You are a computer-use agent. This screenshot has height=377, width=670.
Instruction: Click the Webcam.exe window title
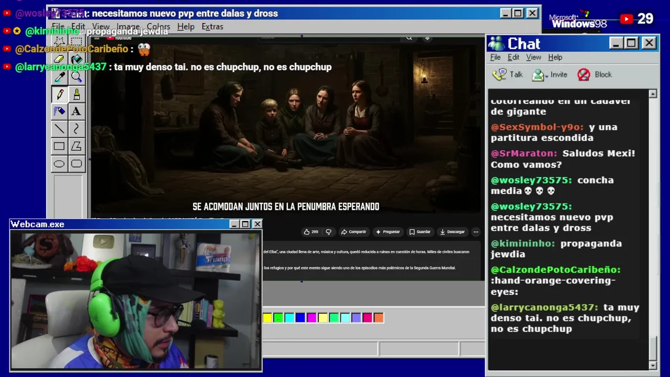coord(38,224)
